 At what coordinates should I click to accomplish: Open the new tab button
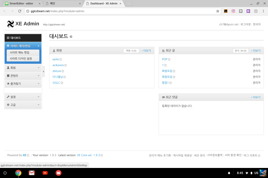(129, 4)
